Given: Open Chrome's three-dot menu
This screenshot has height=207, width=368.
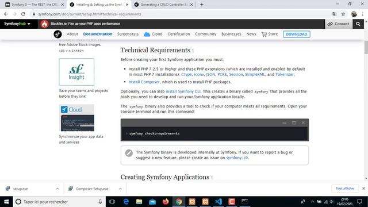Looking at the screenshot, I should pos(363,14).
